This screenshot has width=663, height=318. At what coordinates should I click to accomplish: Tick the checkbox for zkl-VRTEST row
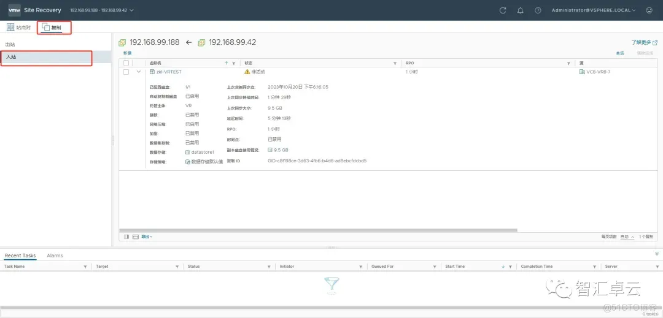tap(126, 72)
